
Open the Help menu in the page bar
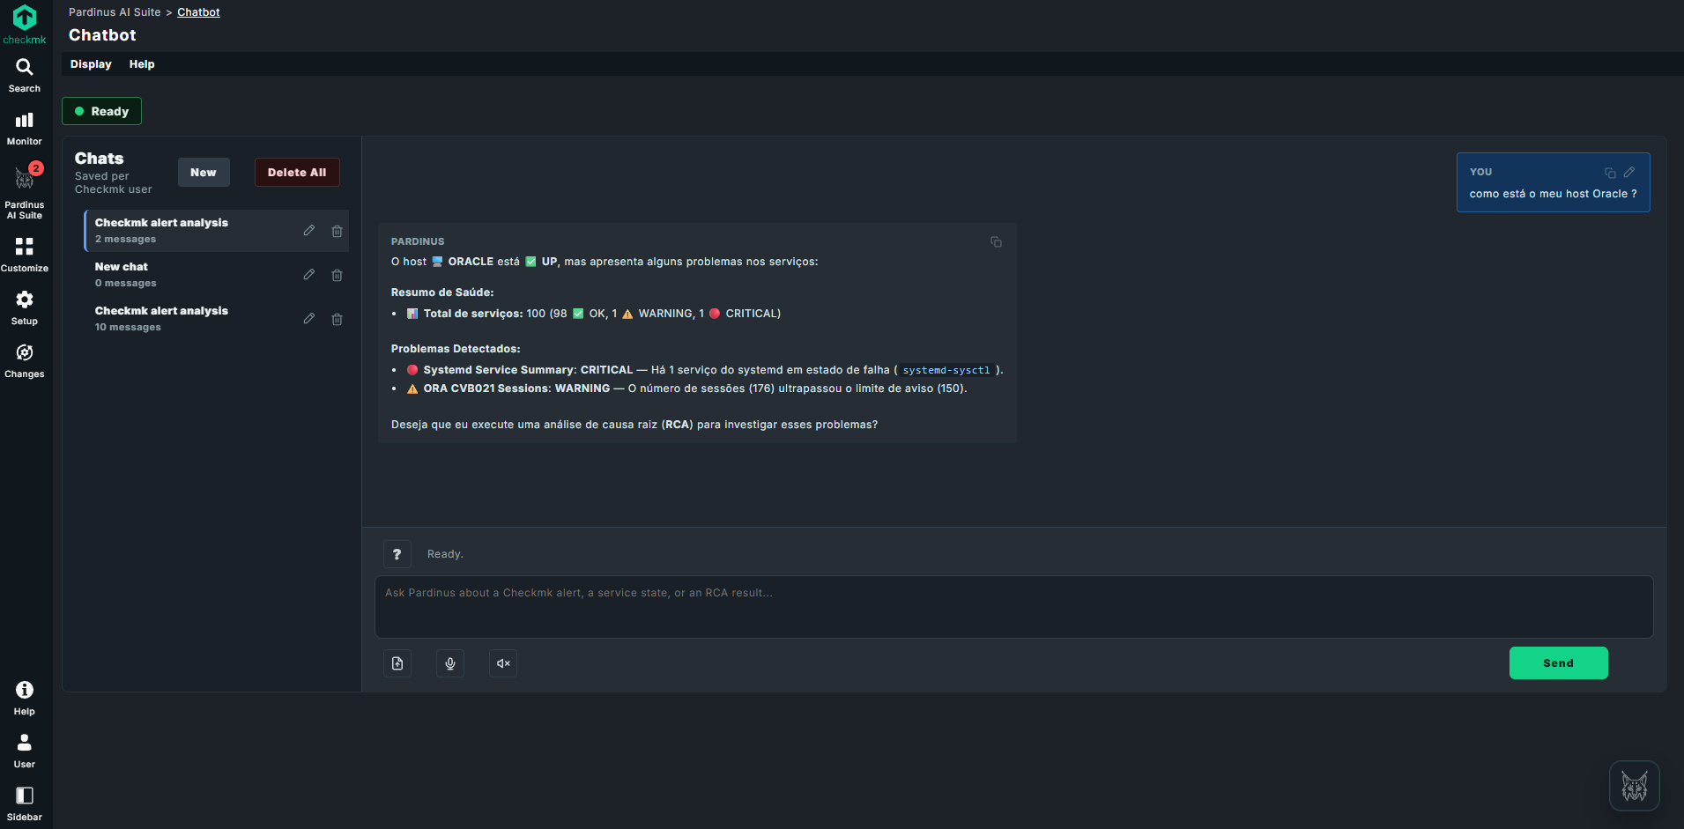point(142,64)
